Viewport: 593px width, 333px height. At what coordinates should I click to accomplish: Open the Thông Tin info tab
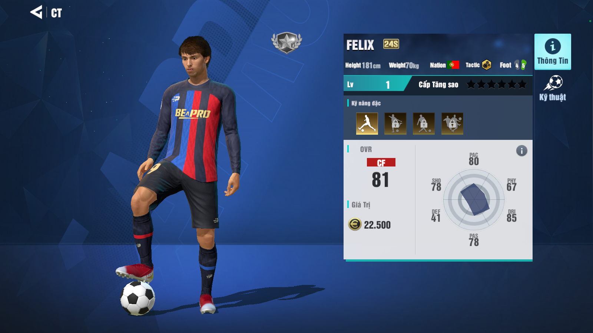pos(553,51)
